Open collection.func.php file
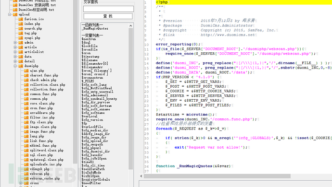Image resolution: width=332 pixels, height=187 pixels. click(x=47, y=89)
